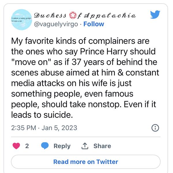Click the Share text label
The image size is (173, 173).
click(102, 146)
